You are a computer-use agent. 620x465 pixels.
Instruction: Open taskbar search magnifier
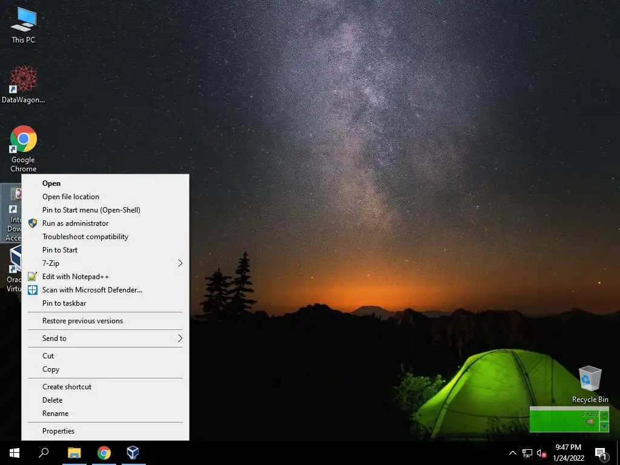44,453
